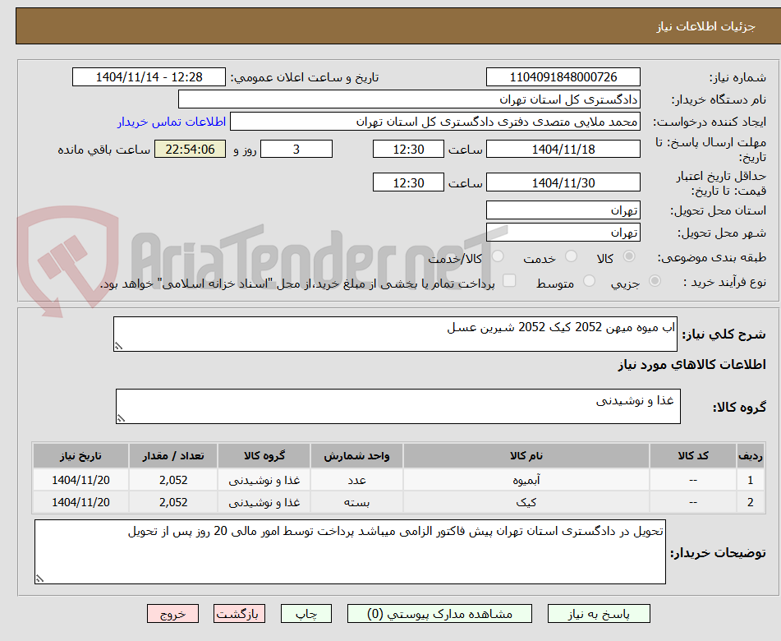The image size is (781, 641).
Task: Click the announcement date field 1404/11/14 - 12:28
Action: (149, 77)
